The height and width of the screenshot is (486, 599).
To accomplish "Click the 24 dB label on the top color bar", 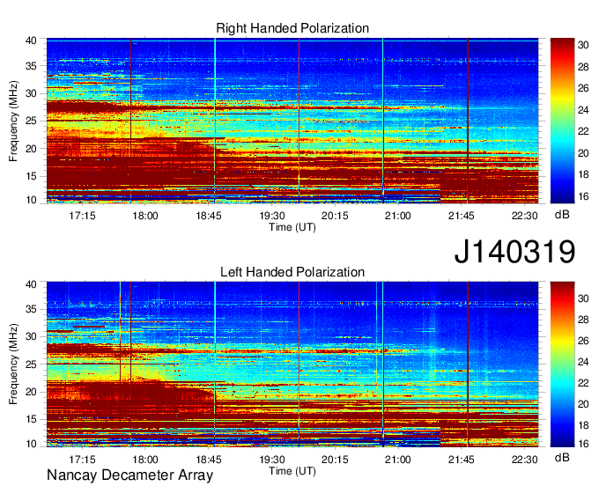I will [583, 110].
